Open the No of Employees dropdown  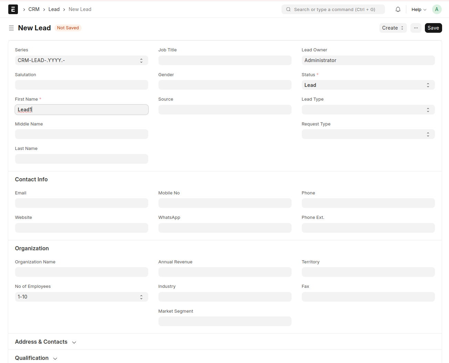point(81,297)
